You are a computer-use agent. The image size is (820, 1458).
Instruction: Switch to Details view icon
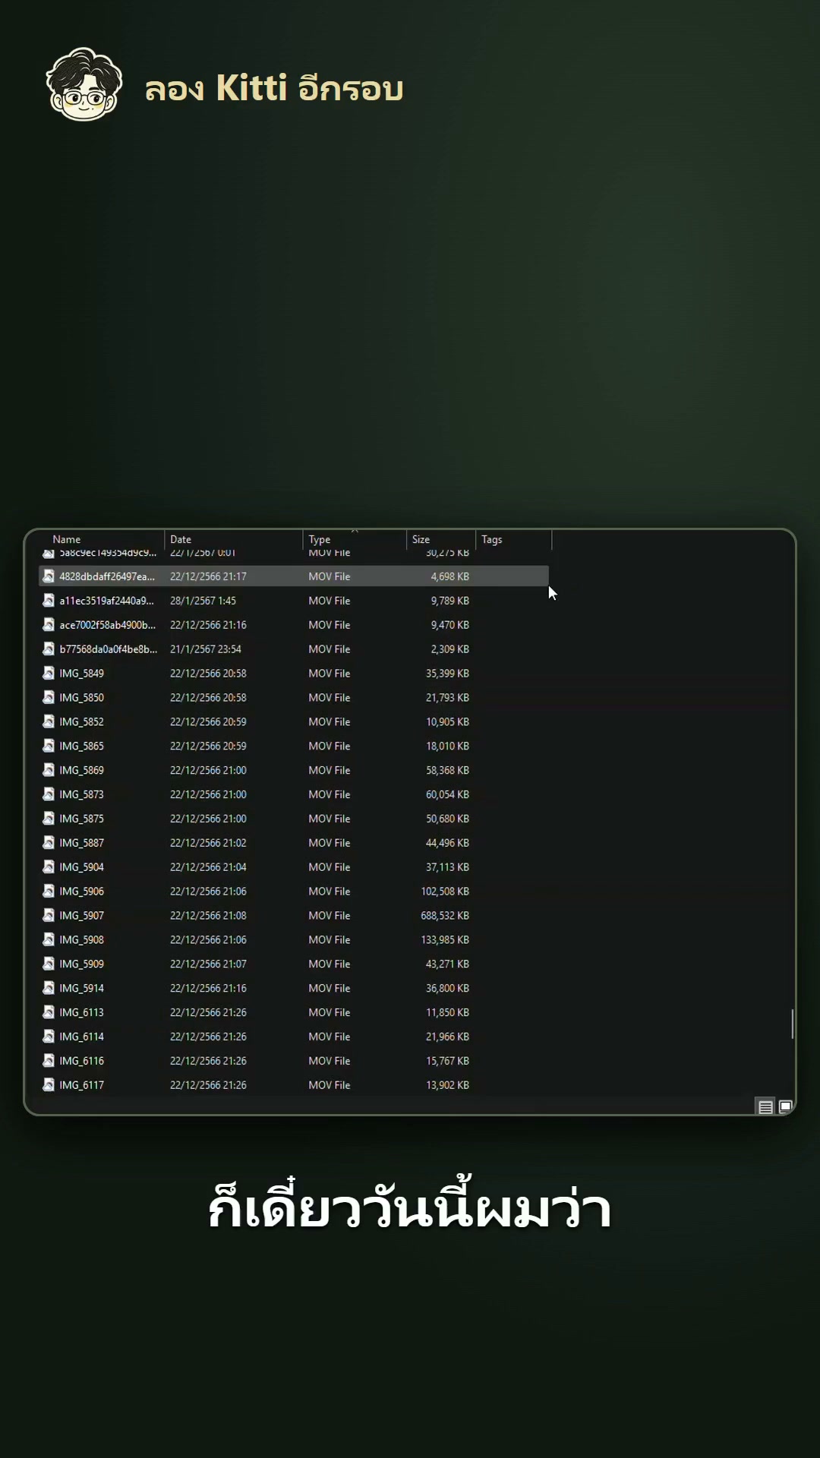tap(765, 1107)
